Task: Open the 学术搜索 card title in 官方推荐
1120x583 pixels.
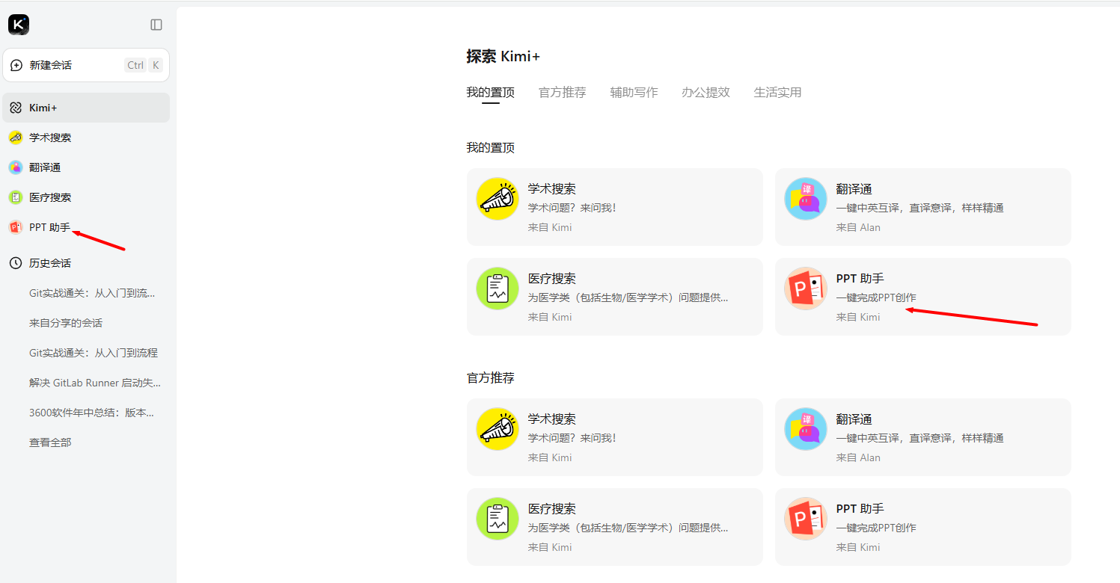Action: (552, 419)
